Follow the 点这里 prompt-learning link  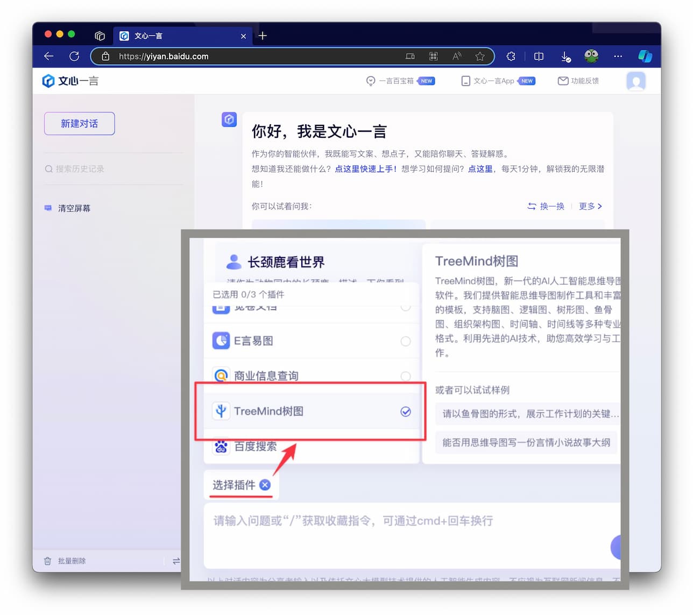point(480,169)
